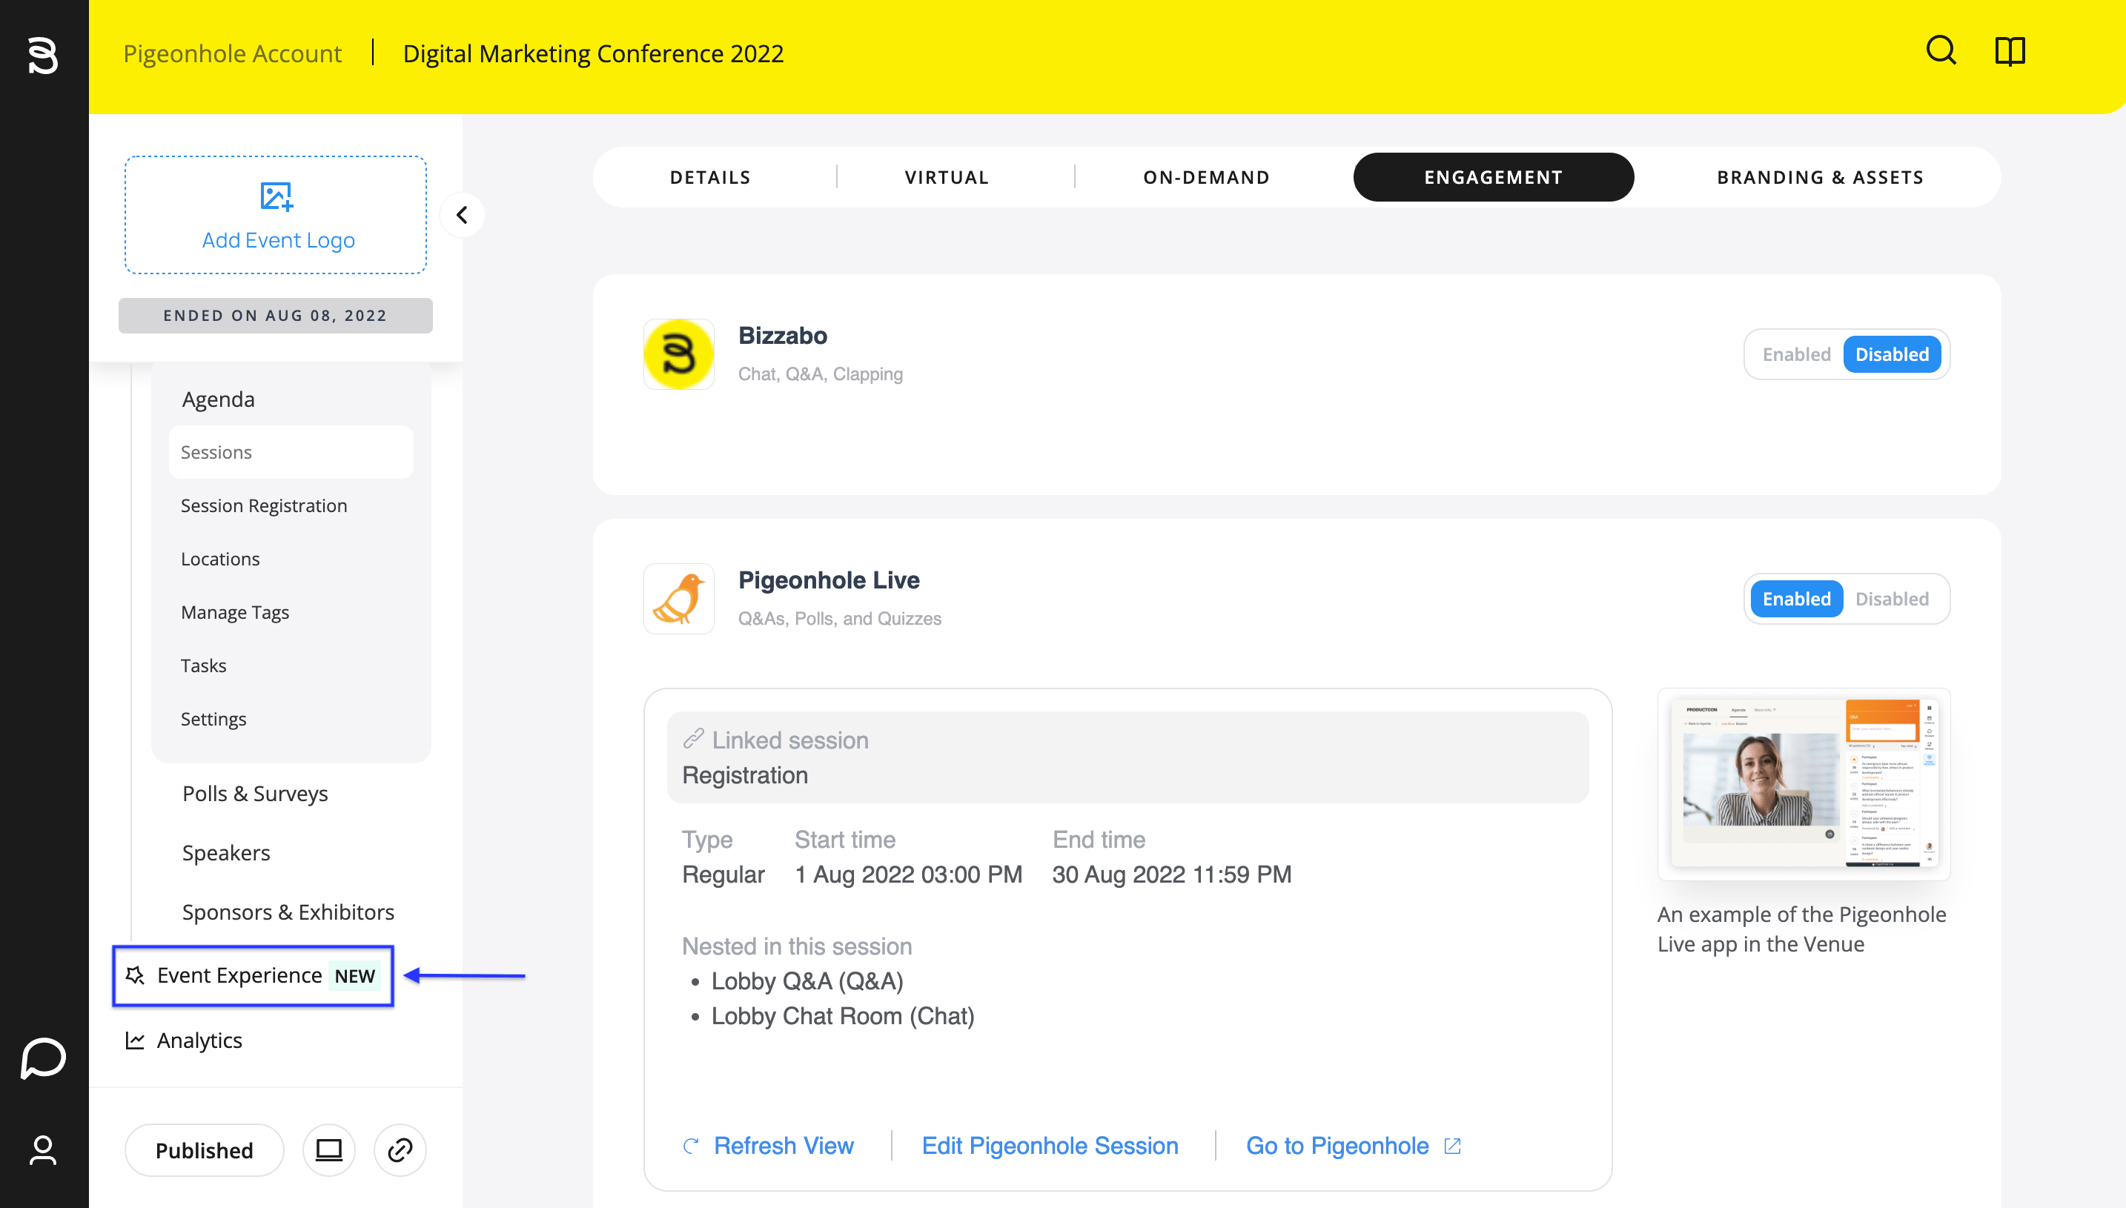Image resolution: width=2126 pixels, height=1208 pixels.
Task: Disable the Pigeonhole Live integration
Action: pos(1892,598)
